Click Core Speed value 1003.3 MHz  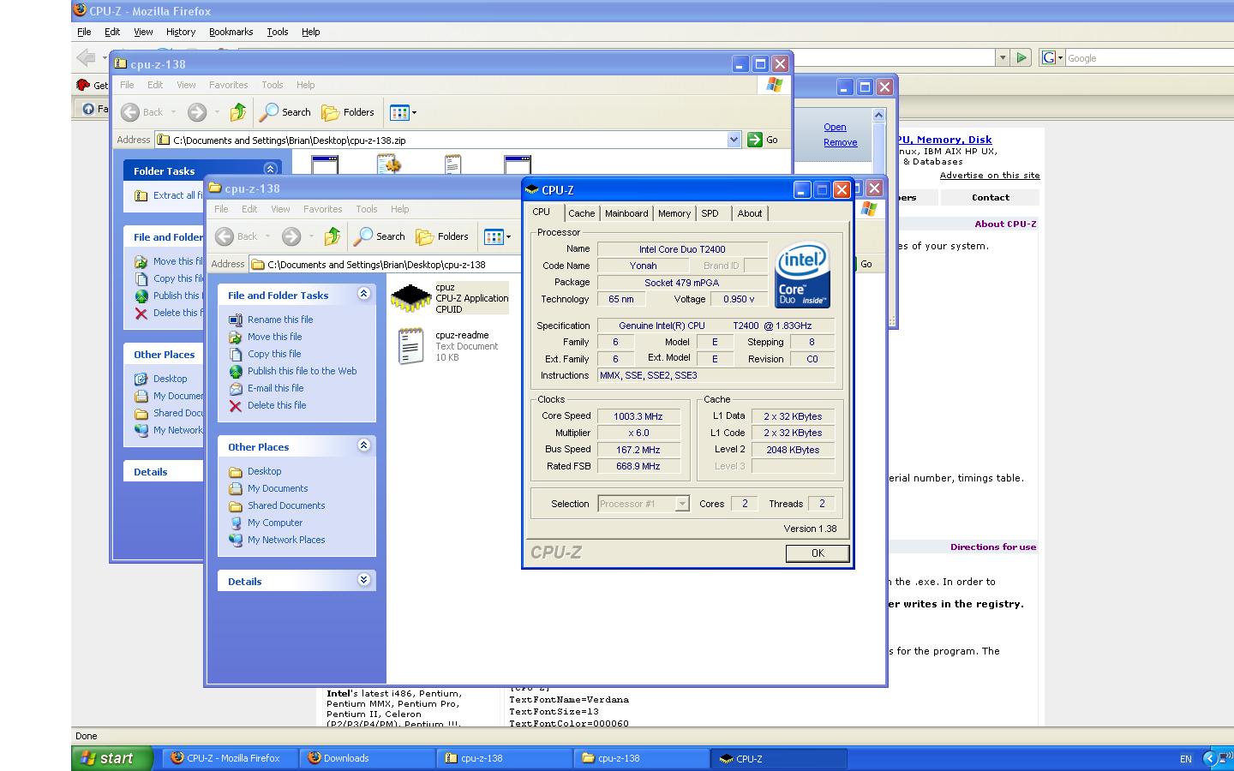coord(638,416)
